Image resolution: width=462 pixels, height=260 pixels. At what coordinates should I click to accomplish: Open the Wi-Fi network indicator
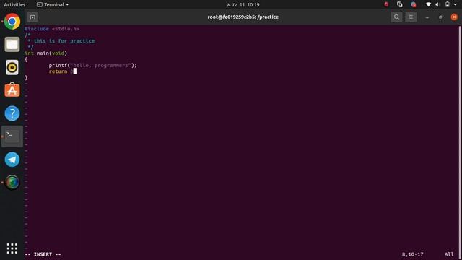click(428, 4)
